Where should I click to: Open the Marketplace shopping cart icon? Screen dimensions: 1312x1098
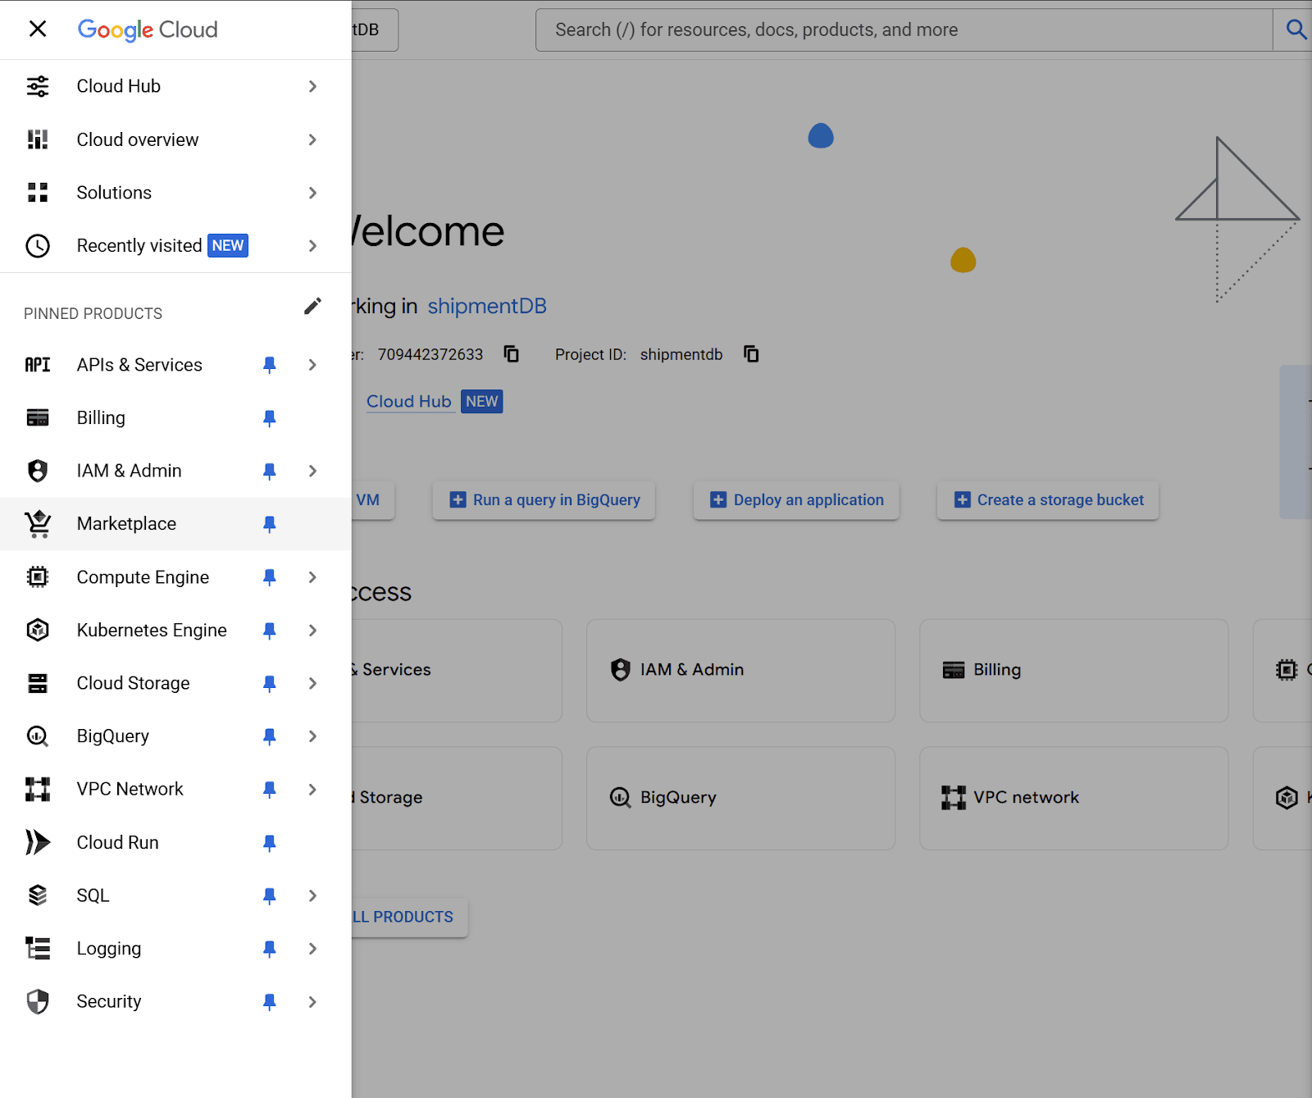37,524
